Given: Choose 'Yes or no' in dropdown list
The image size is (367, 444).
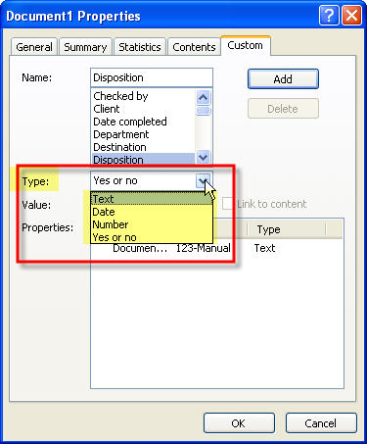Looking at the screenshot, I should [x=152, y=237].
